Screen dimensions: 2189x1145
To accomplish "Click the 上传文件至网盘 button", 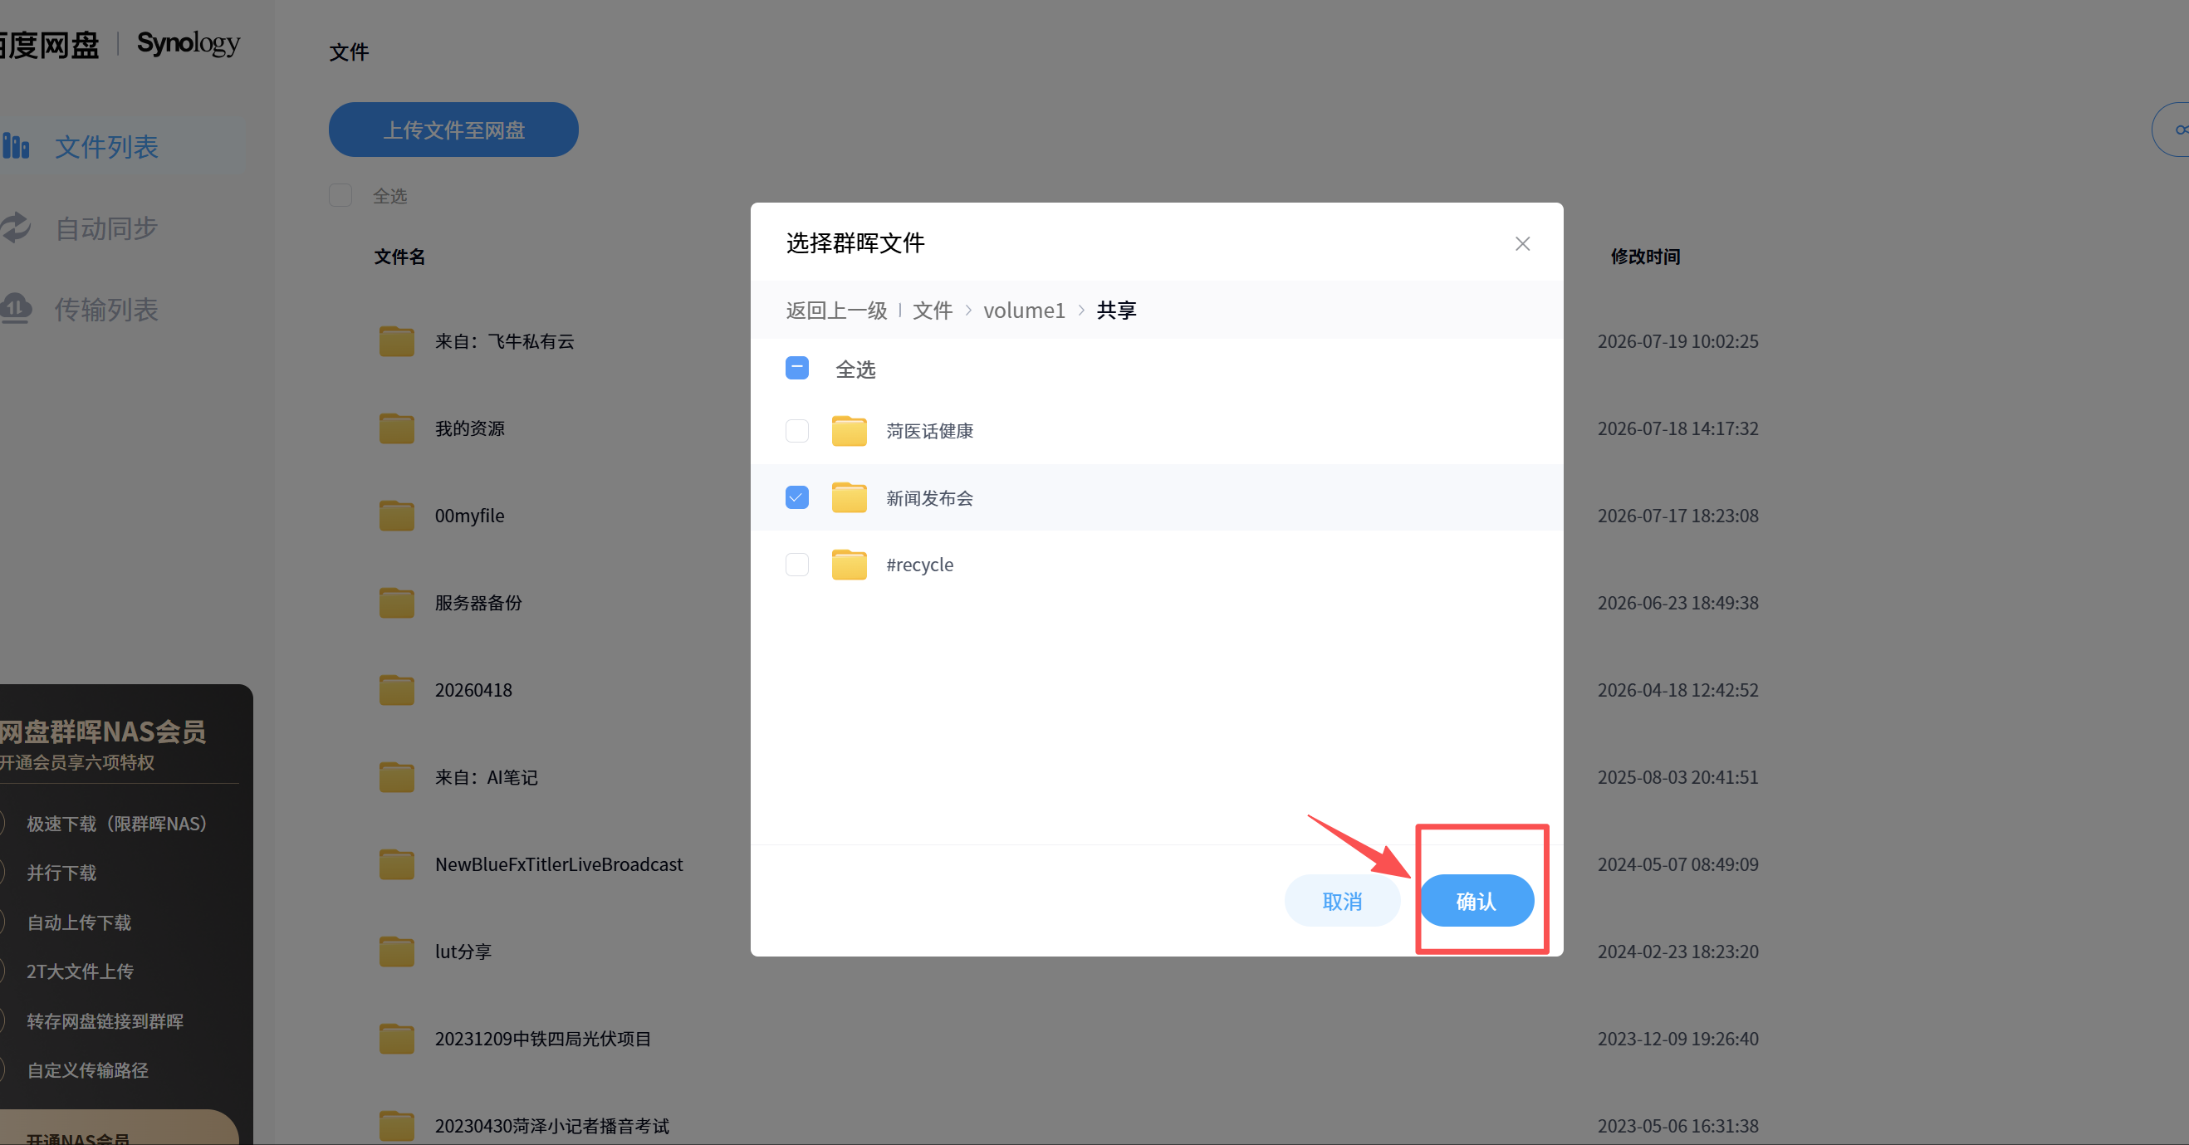I will click(x=453, y=130).
